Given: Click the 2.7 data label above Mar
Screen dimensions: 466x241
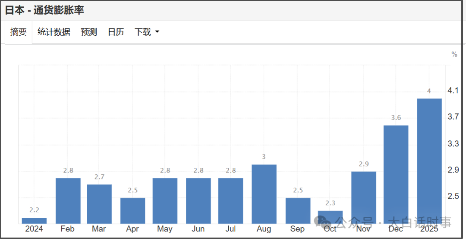Looking at the screenshot, I should pyautogui.click(x=99, y=177).
